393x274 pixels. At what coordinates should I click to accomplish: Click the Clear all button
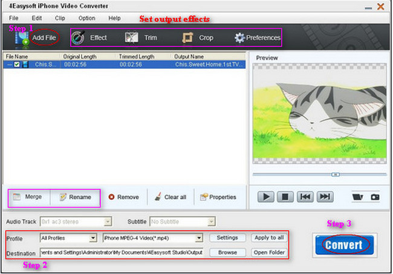click(x=171, y=197)
